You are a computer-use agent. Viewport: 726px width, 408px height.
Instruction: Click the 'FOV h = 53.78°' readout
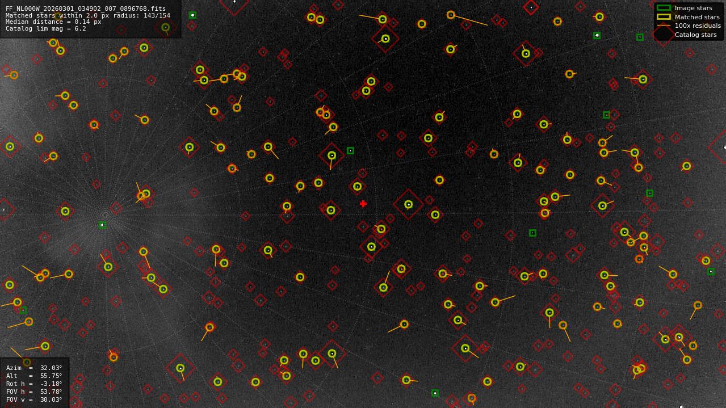pyautogui.click(x=34, y=392)
